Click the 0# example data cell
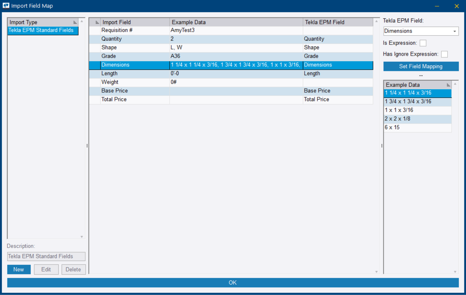The image size is (466, 295). tap(236, 82)
